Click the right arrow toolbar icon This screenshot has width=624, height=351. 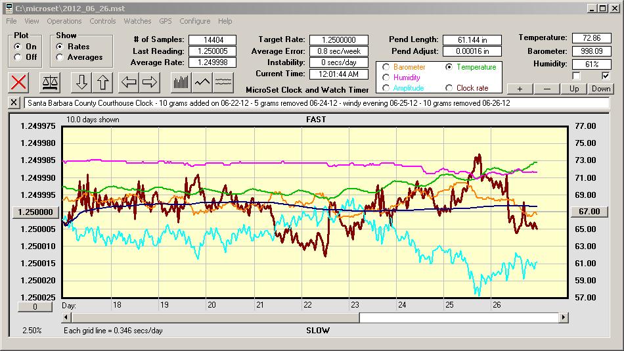(x=150, y=82)
